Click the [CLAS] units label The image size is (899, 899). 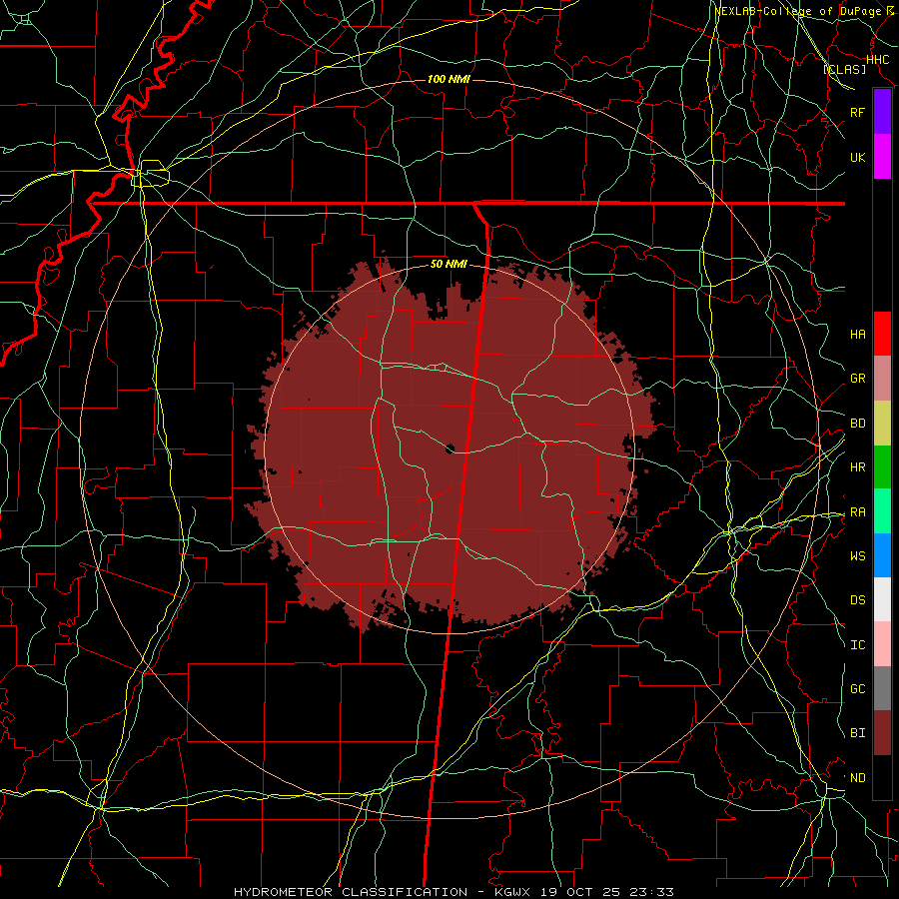(x=844, y=69)
